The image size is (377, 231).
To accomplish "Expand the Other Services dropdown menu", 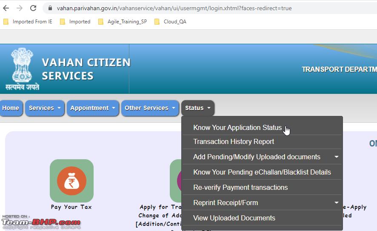I will tap(150, 108).
